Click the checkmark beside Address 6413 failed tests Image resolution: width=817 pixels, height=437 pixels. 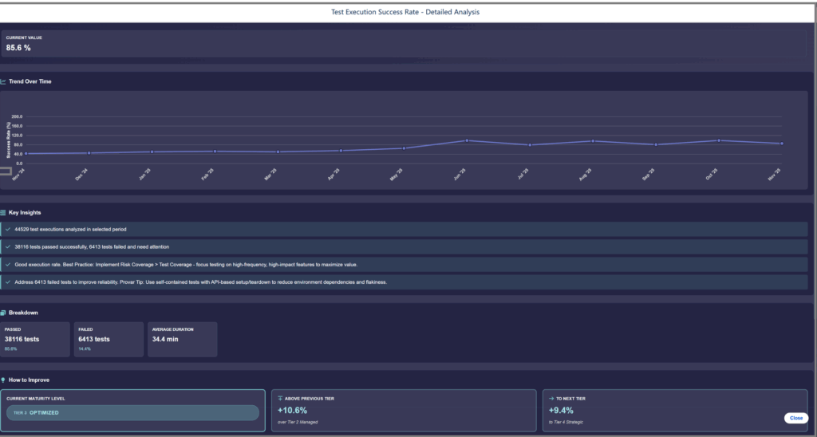click(x=7, y=281)
